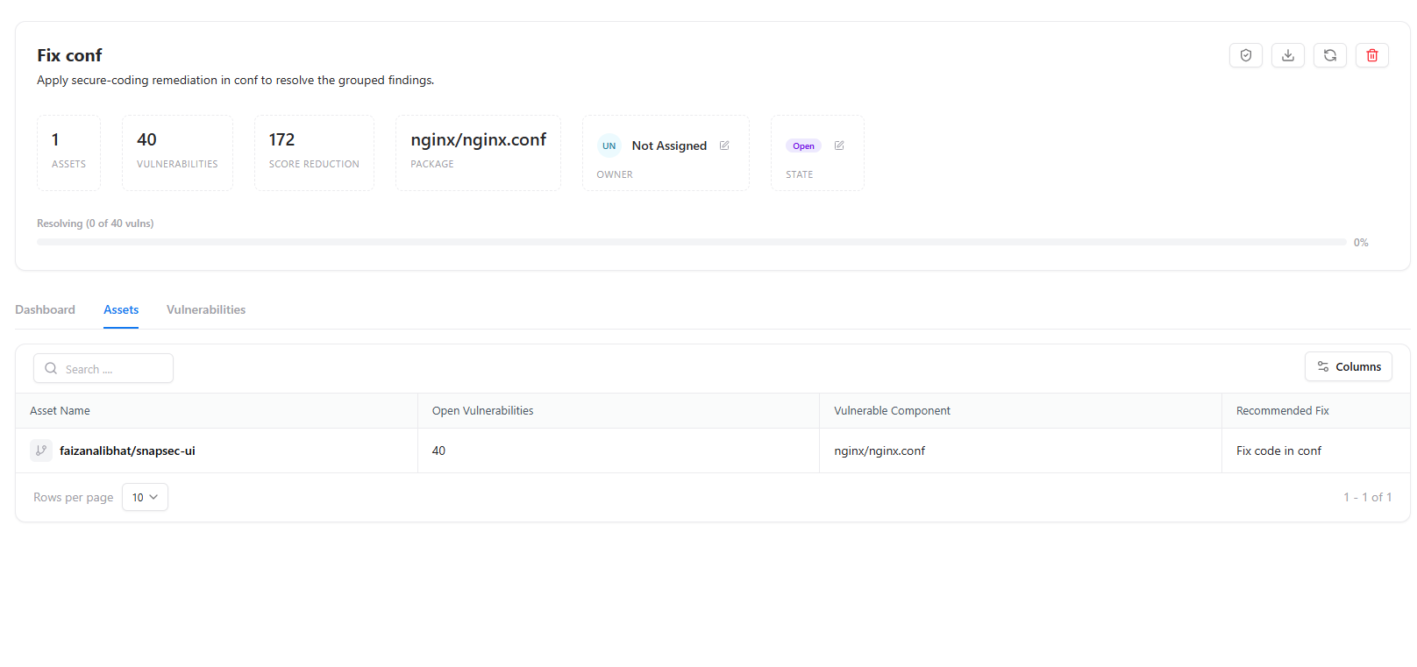Select the Assets tab

tap(121, 309)
